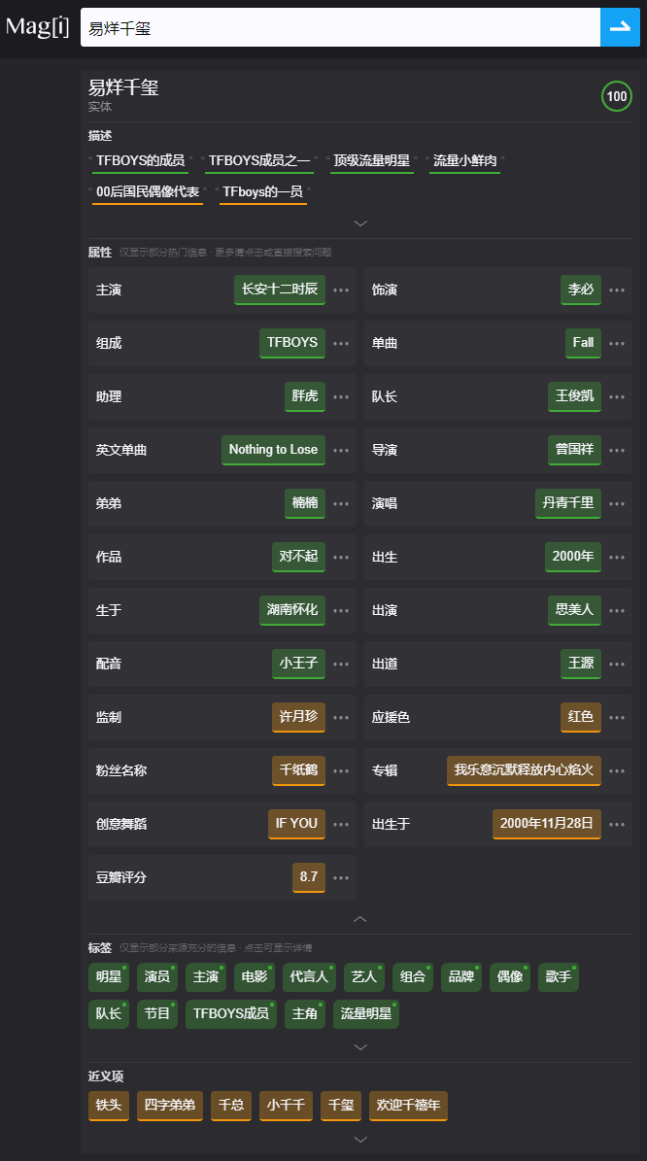Open more options for the 豆瓣评分 row
This screenshot has height=1161, width=647.
(341, 878)
